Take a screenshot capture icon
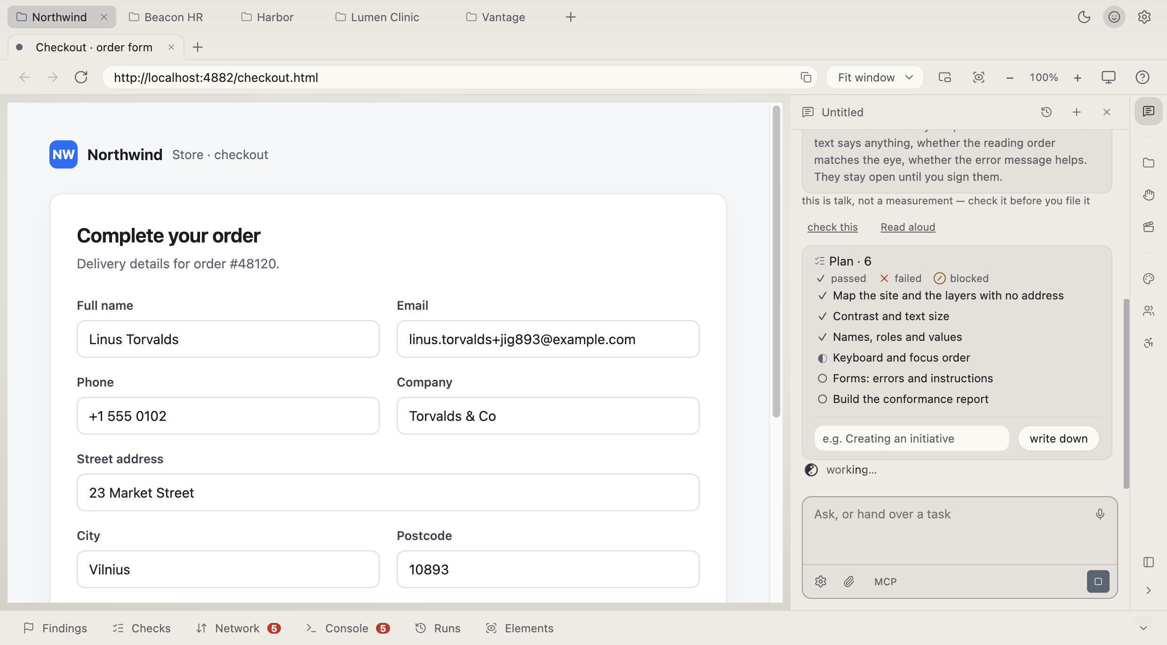Screen dimensions: 1167x645 [978, 77]
